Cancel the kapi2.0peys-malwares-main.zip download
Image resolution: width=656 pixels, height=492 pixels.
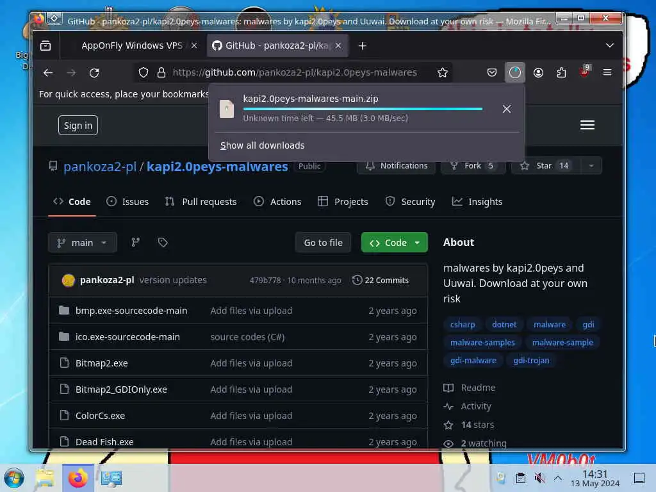[x=507, y=109]
